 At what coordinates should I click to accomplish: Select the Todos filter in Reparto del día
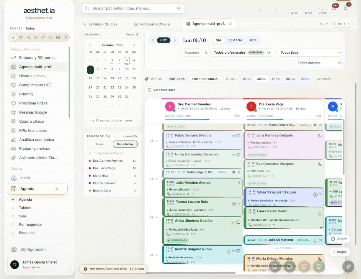[99, 144]
